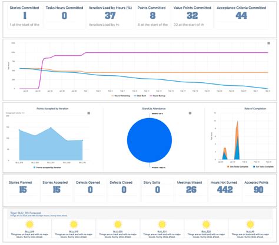Click the blue attendance pie slice
Image resolution: width=279 pixels, height=245 pixels.
(x=150, y=140)
